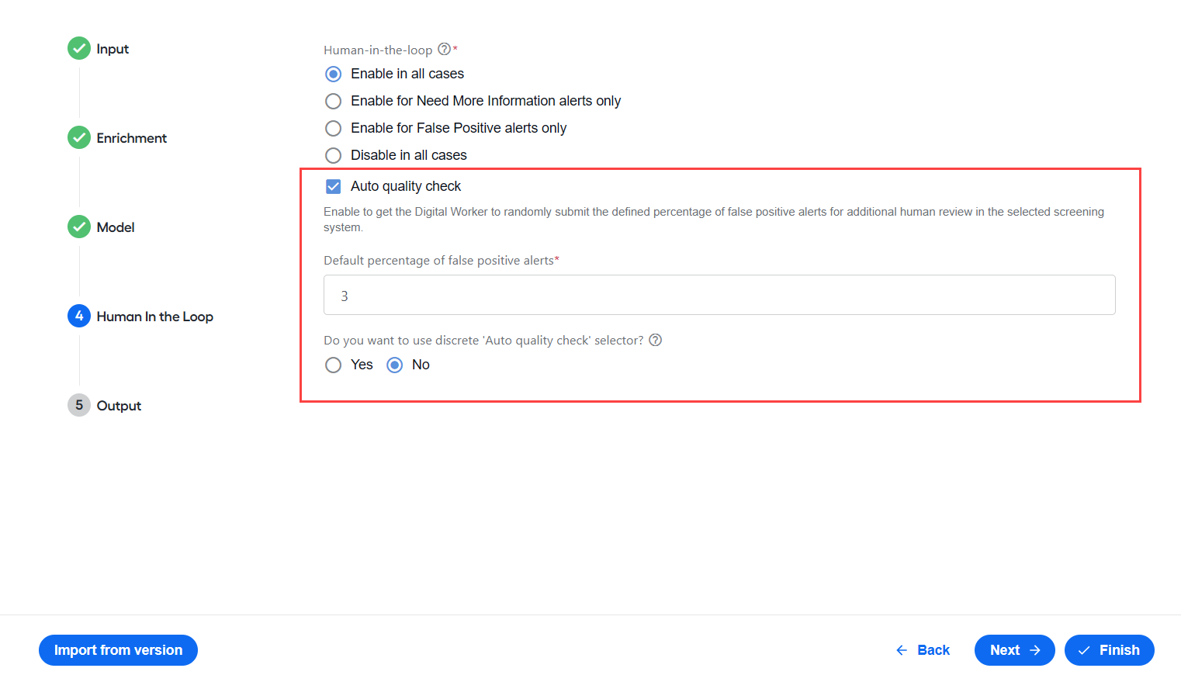Select the No radio button

(x=394, y=365)
